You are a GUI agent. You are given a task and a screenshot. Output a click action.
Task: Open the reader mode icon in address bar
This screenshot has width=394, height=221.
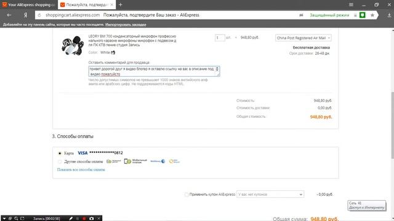(301, 15)
